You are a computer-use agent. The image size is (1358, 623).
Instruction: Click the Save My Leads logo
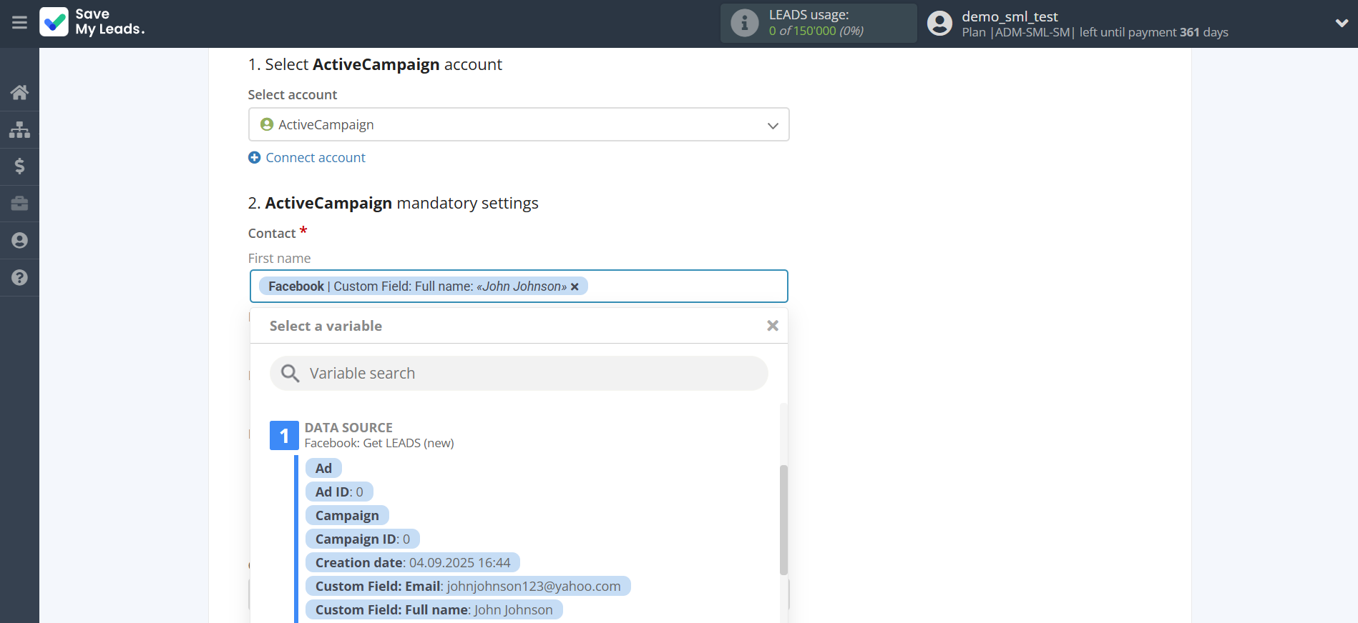point(92,22)
